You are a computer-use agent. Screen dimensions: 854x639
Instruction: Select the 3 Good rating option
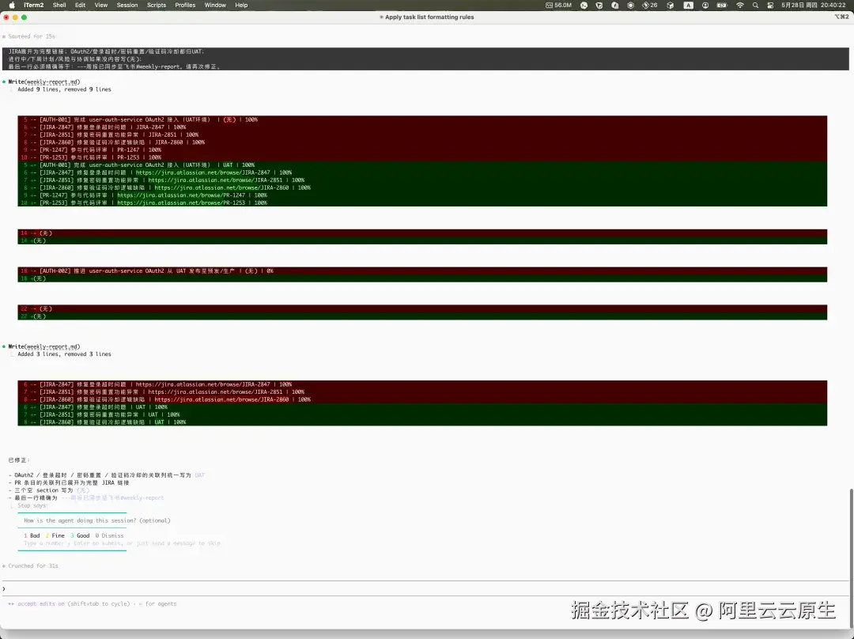pyautogui.click(x=80, y=535)
